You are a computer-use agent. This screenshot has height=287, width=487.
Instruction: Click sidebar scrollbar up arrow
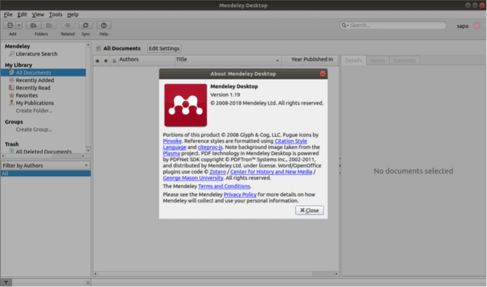pyautogui.click(x=88, y=45)
